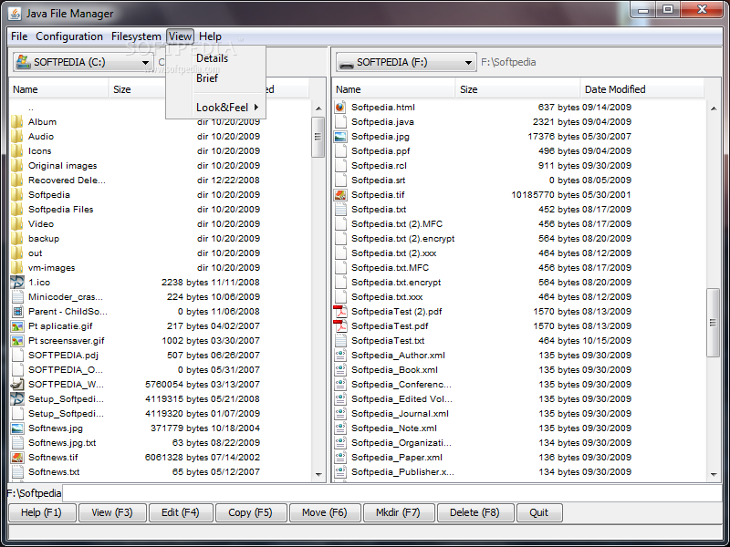Select the 'Softpedia.srt' file row

pyautogui.click(x=518, y=181)
